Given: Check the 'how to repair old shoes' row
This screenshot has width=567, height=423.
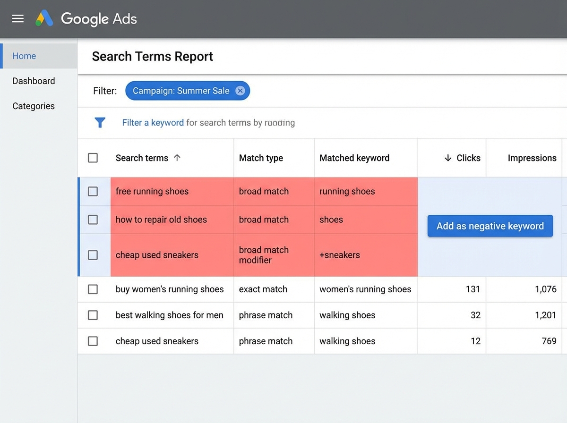Looking at the screenshot, I should [93, 220].
